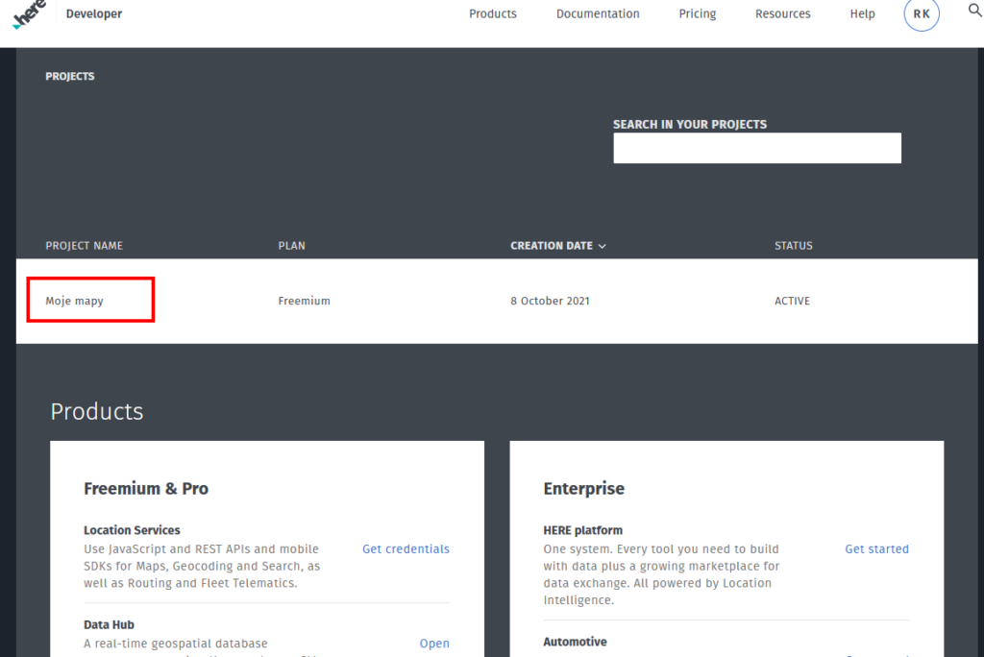
Task: Go to the Pricing page
Action: pyautogui.click(x=697, y=14)
